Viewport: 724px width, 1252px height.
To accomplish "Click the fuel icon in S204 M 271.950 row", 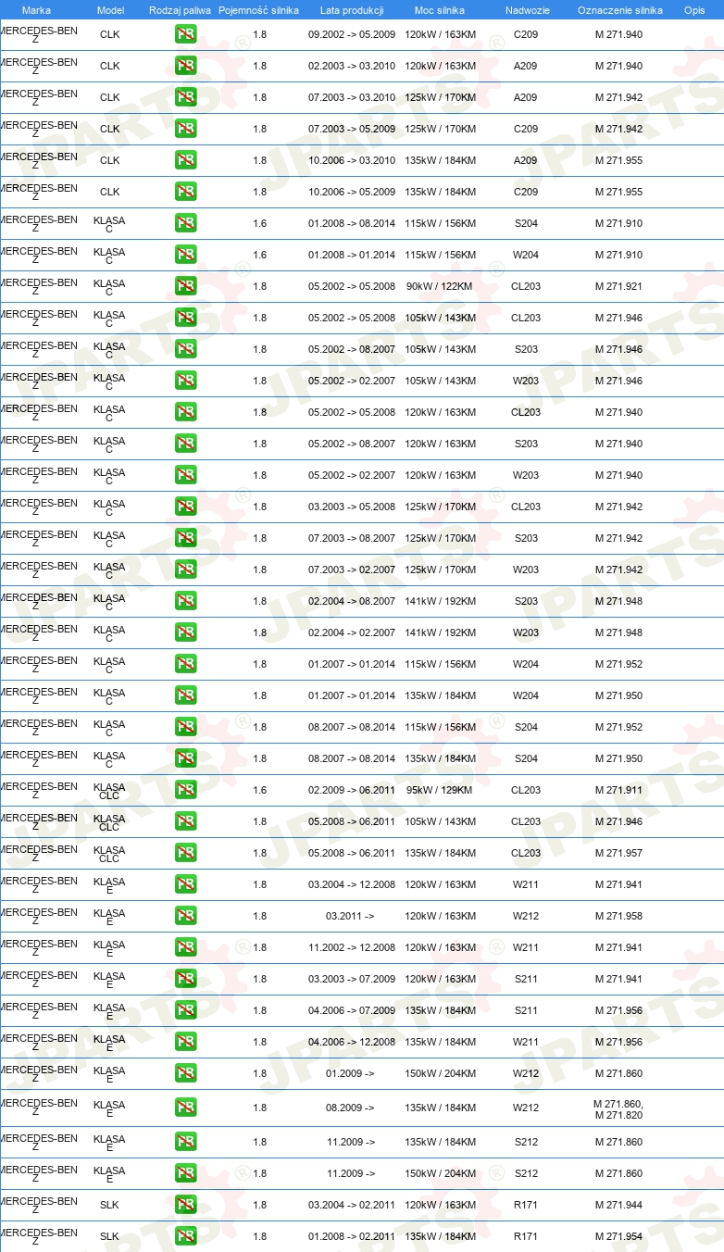I will (185, 758).
